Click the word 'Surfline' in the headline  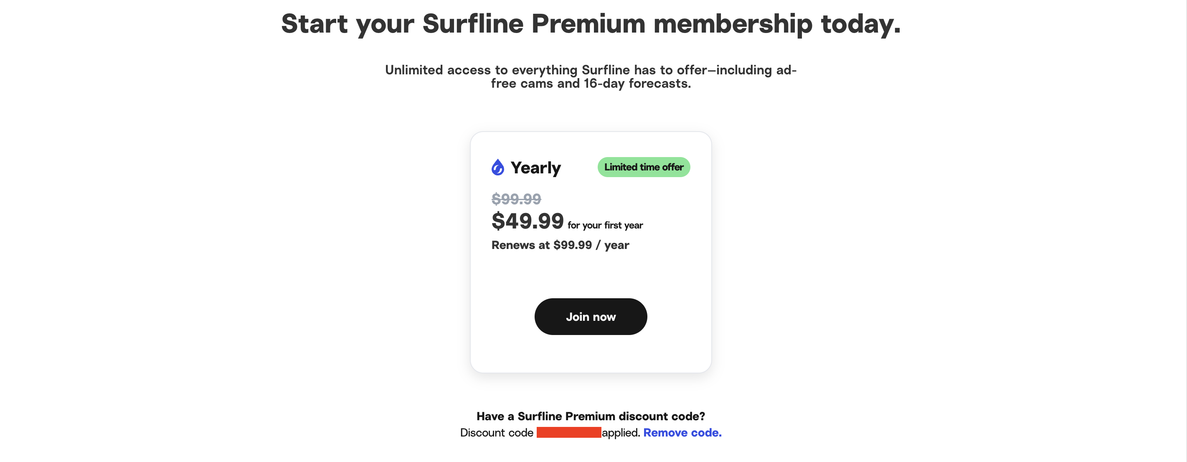[472, 24]
